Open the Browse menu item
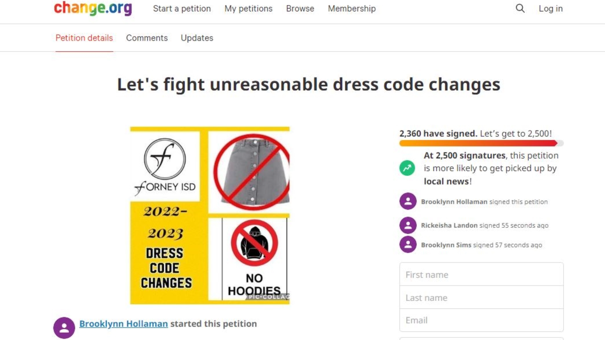This screenshot has width=605, height=340. pyautogui.click(x=300, y=8)
